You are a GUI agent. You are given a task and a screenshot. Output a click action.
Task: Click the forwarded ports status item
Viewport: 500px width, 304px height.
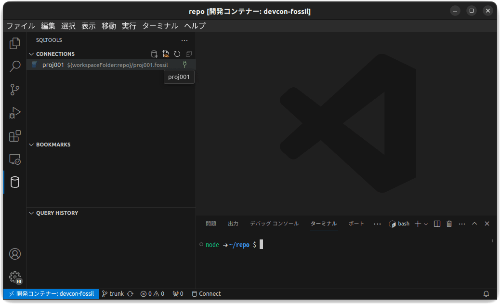[x=178, y=294]
